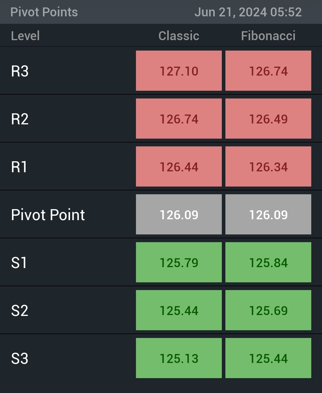Click the Classic R3 value 127.10
Screen dimensions: 322x393
[179, 71]
